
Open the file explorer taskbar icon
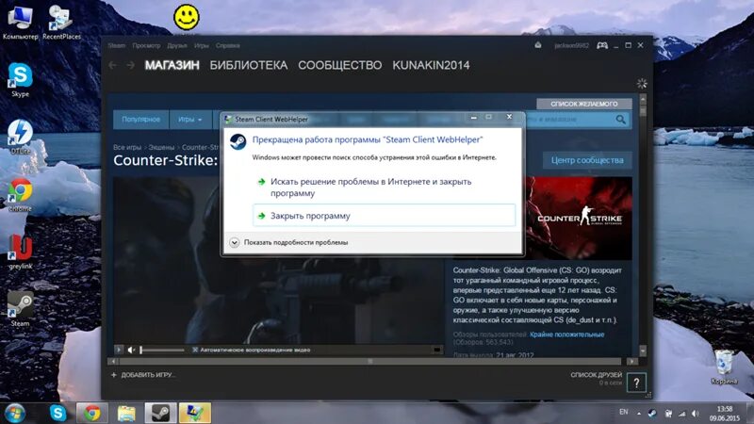pyautogui.click(x=126, y=413)
